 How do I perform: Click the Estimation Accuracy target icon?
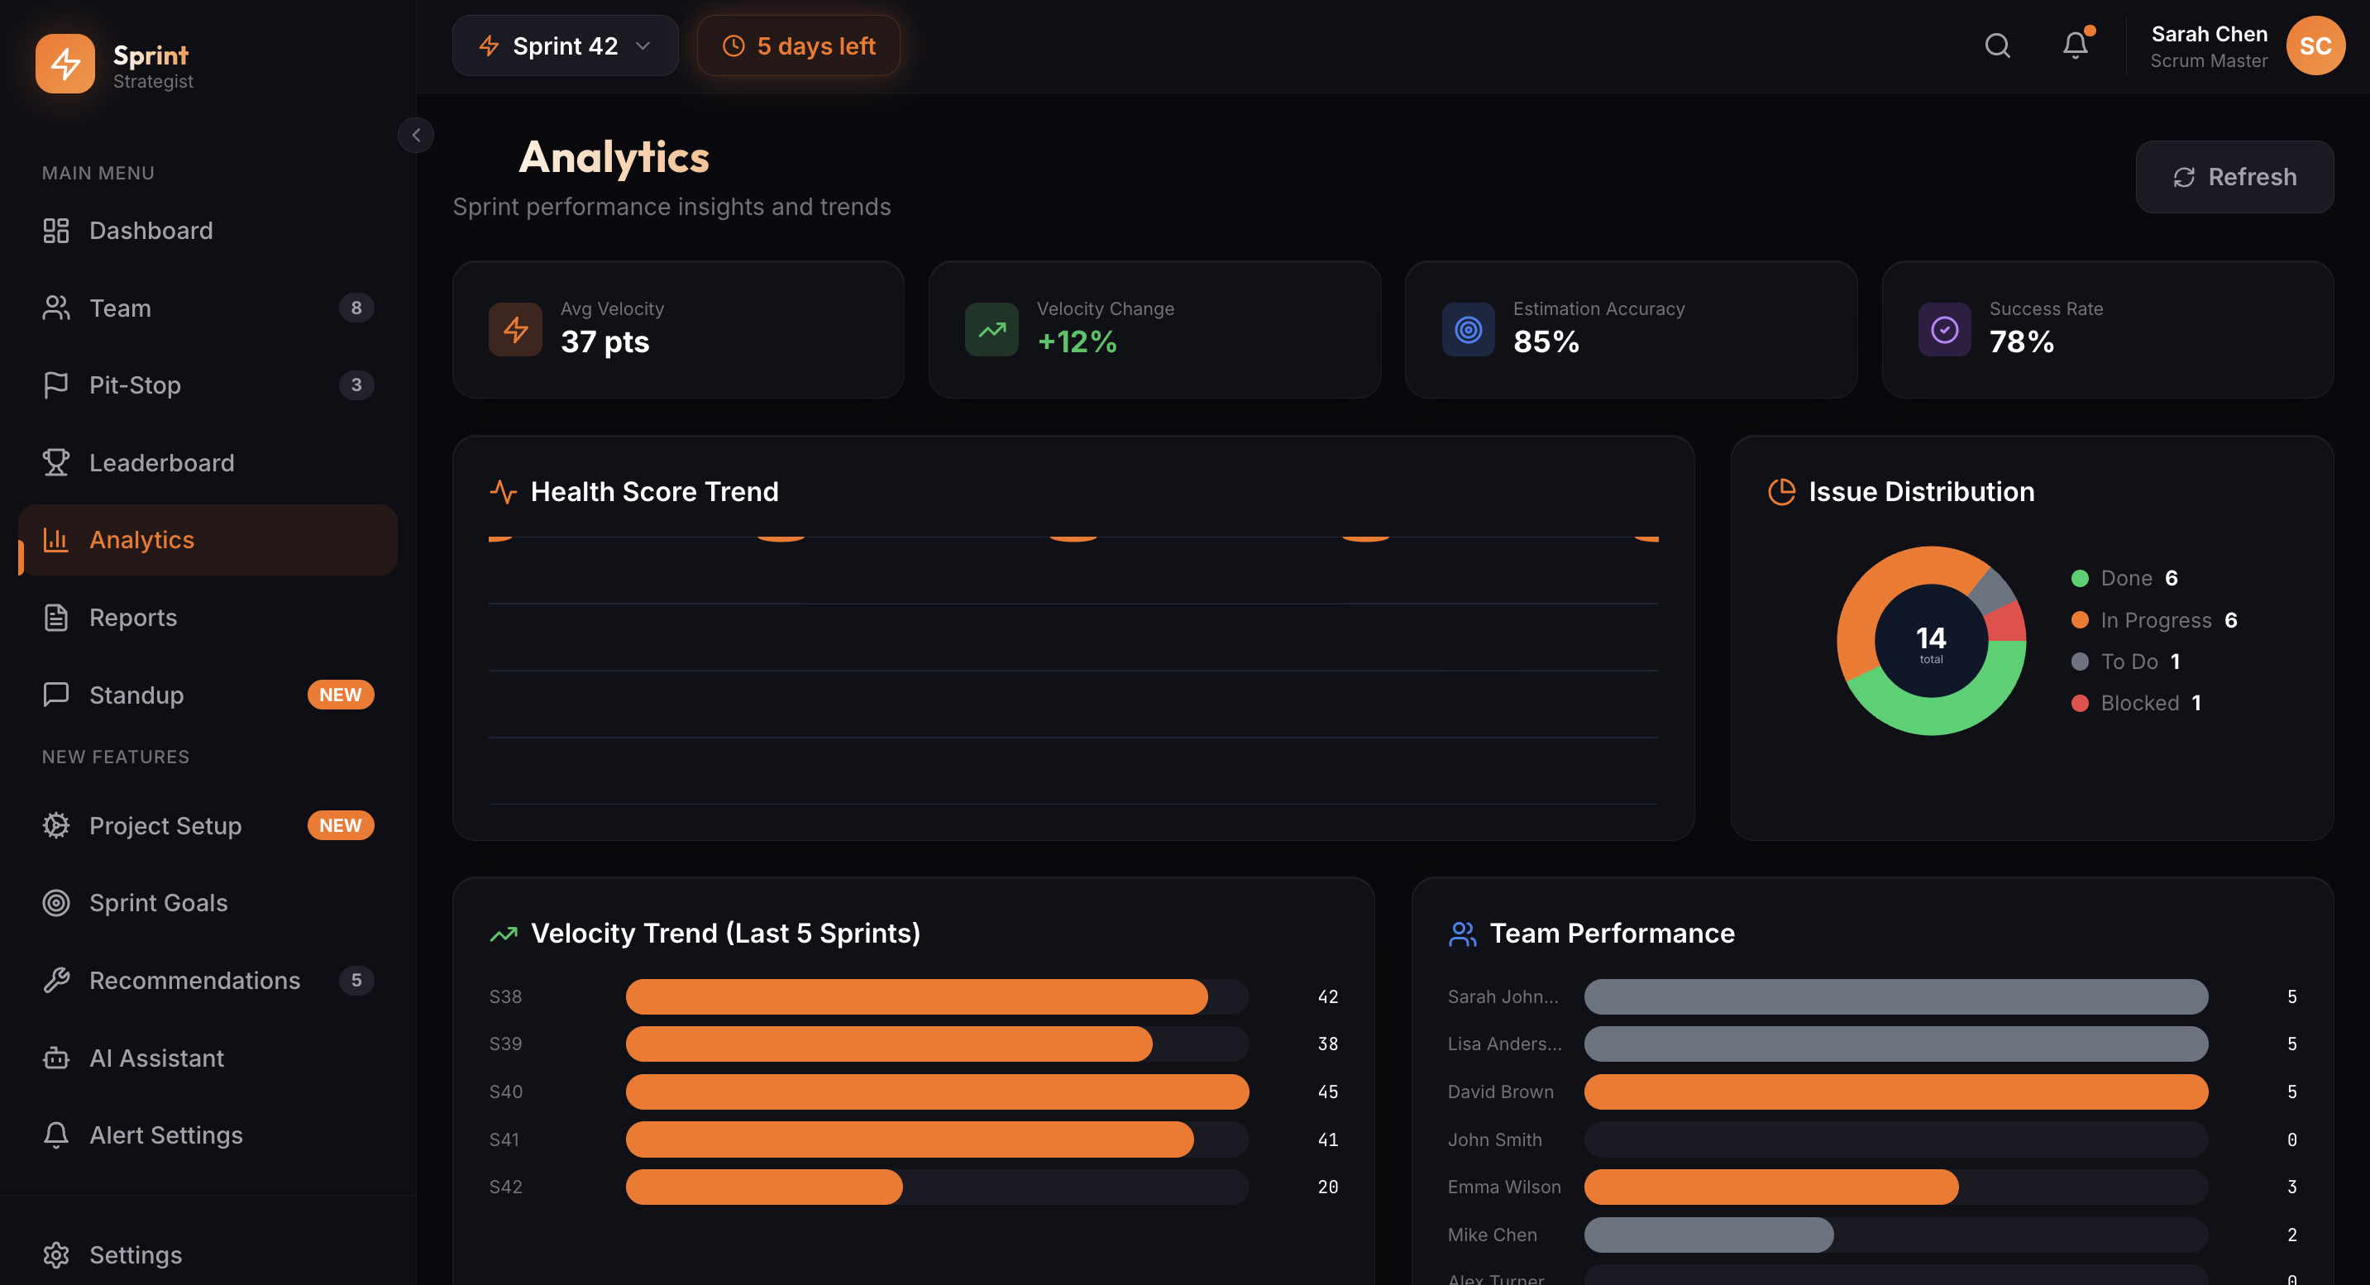(x=1468, y=329)
